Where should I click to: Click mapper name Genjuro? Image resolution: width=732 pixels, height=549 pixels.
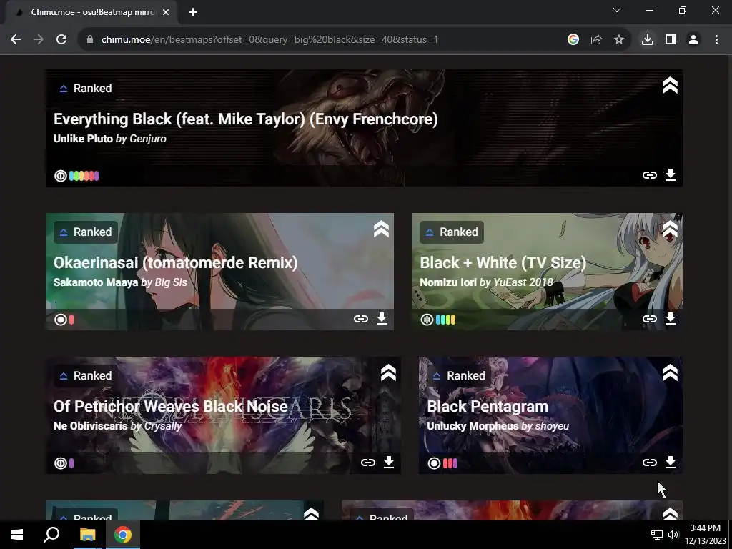point(147,139)
